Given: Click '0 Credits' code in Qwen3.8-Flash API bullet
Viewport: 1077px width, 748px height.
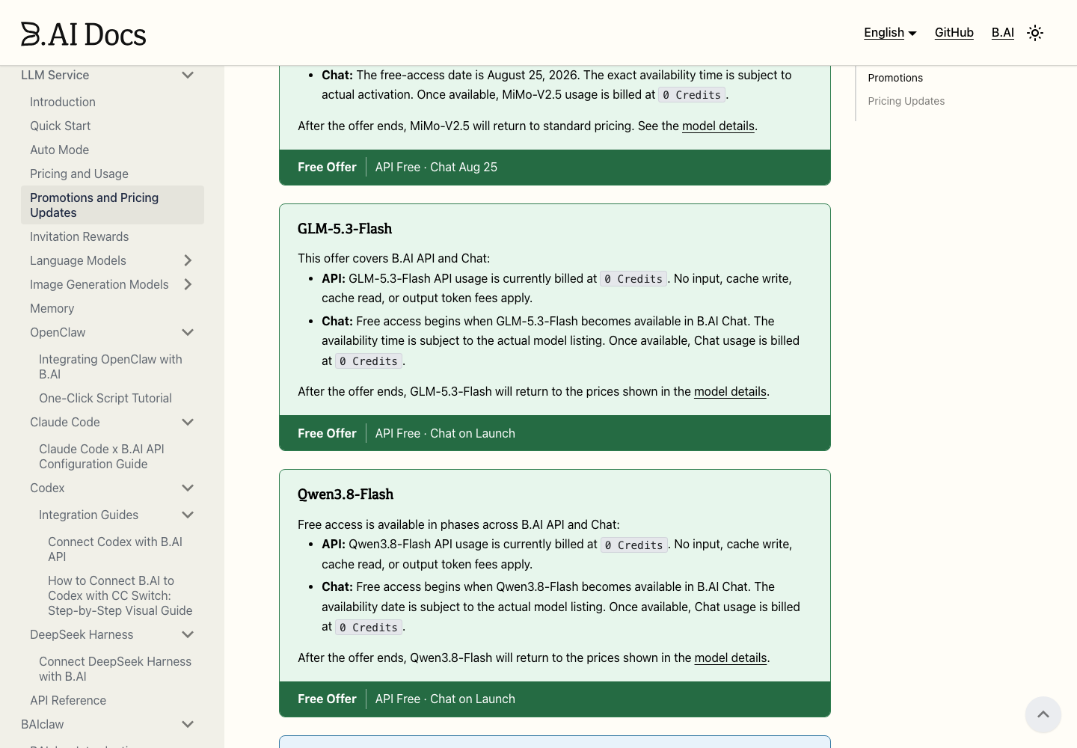Looking at the screenshot, I should (634, 545).
